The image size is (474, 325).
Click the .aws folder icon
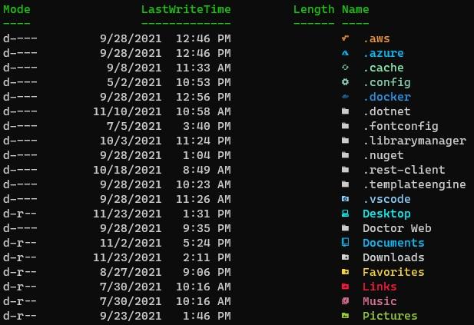345,38
